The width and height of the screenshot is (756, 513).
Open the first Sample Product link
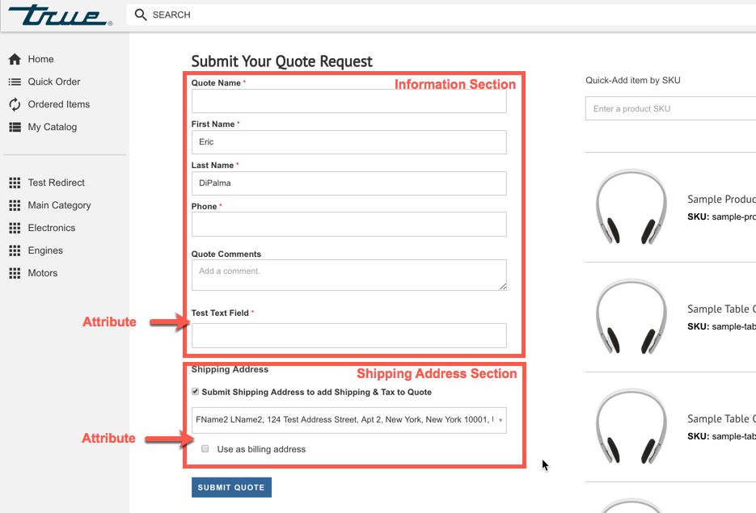pyautogui.click(x=721, y=199)
